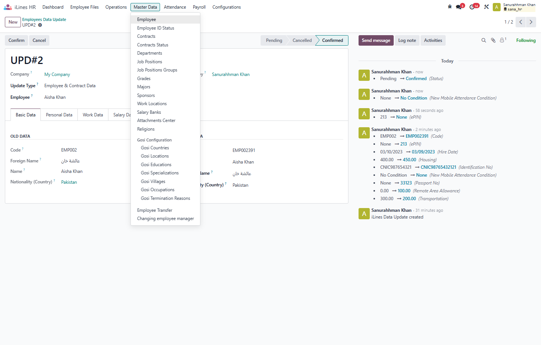Open the Payroll menu

tap(199, 7)
